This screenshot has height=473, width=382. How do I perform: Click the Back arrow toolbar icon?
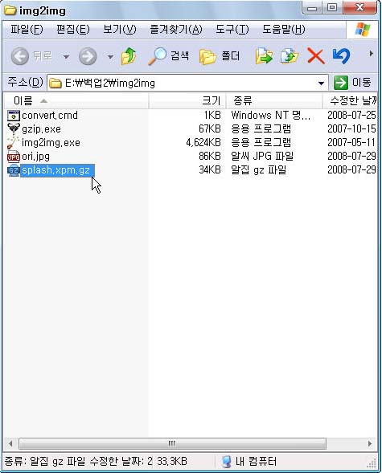19,56
